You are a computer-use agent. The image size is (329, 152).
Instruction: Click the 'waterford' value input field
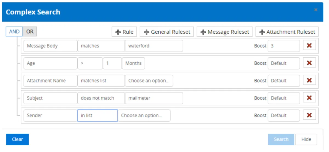[x=154, y=46]
